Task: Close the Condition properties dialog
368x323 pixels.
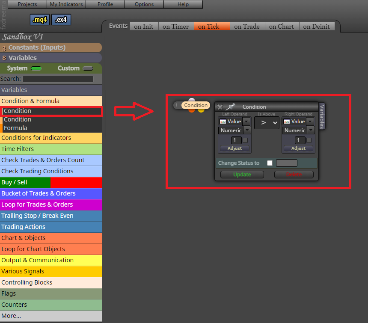Action: click(220, 107)
